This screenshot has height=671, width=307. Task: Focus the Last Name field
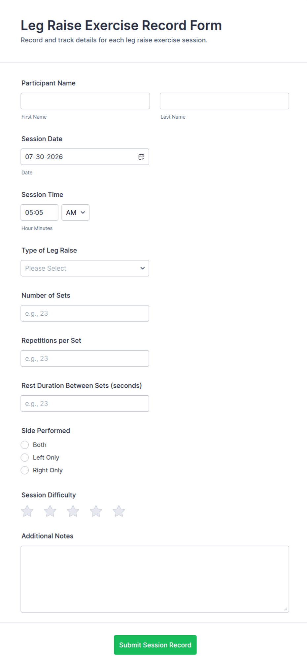click(x=224, y=101)
